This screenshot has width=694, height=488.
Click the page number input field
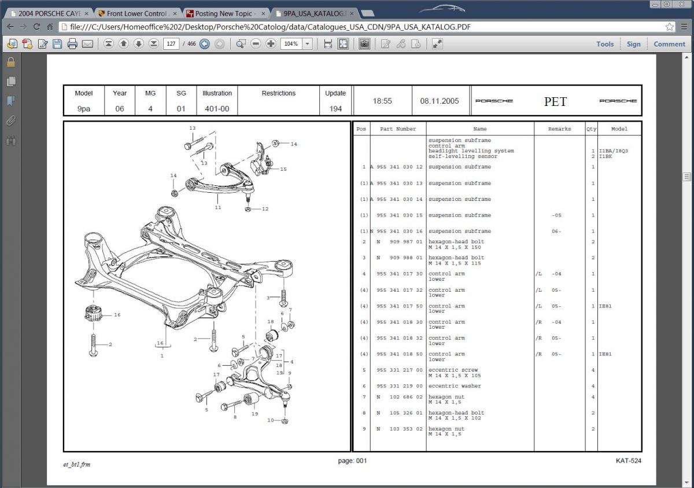(x=171, y=44)
